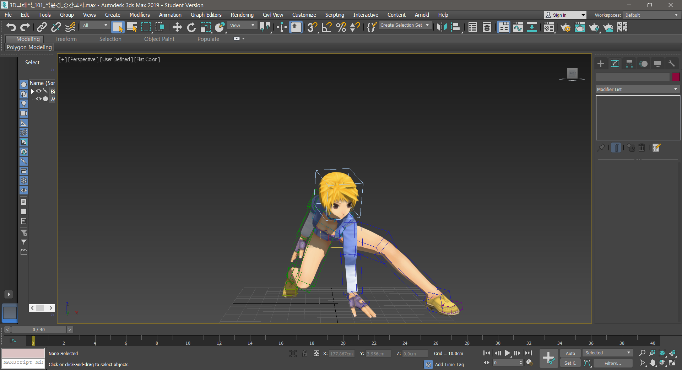
Task: Expand the Bi tree item arrow
Action: [32, 91]
